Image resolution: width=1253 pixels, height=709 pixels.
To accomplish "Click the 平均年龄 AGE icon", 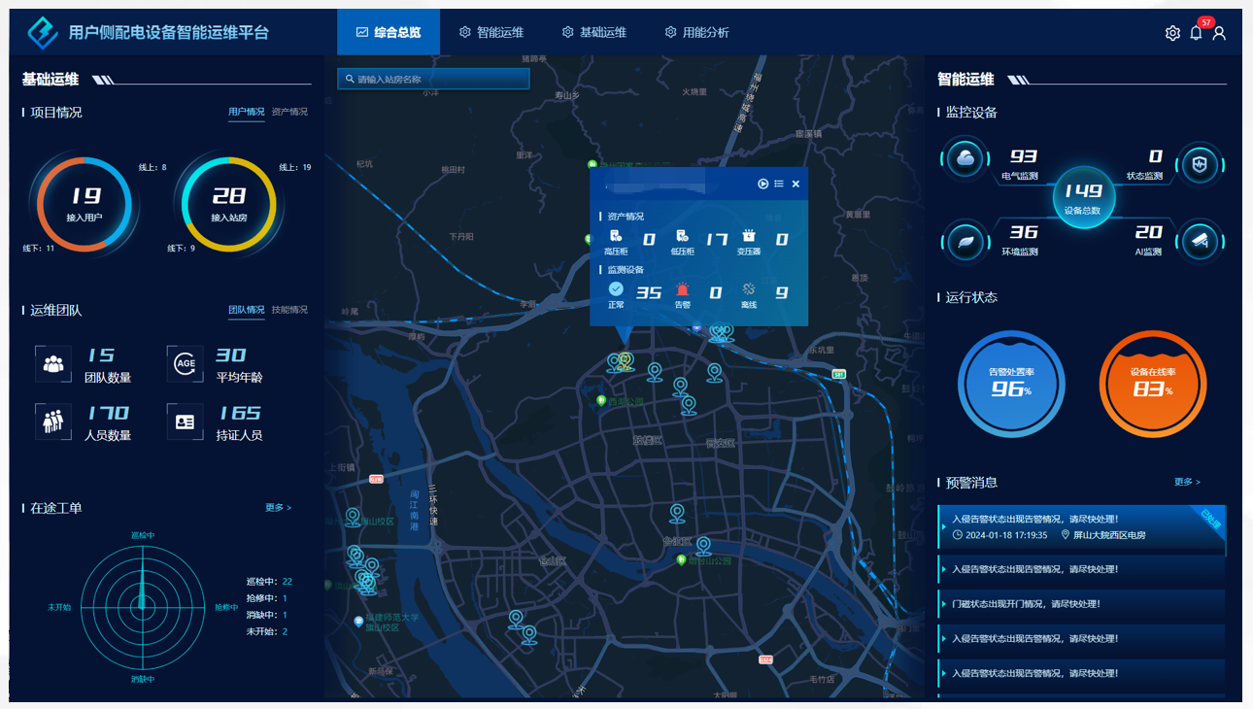I will (x=185, y=364).
